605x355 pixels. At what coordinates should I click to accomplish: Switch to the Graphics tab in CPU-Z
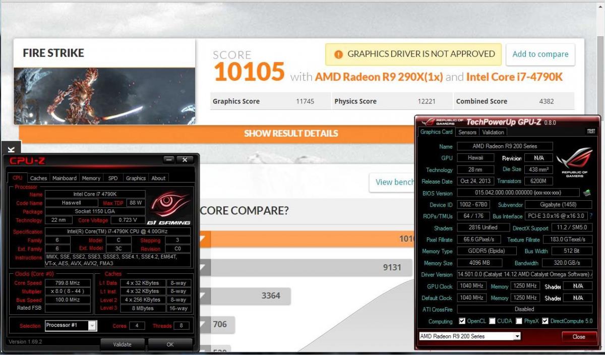pos(136,178)
